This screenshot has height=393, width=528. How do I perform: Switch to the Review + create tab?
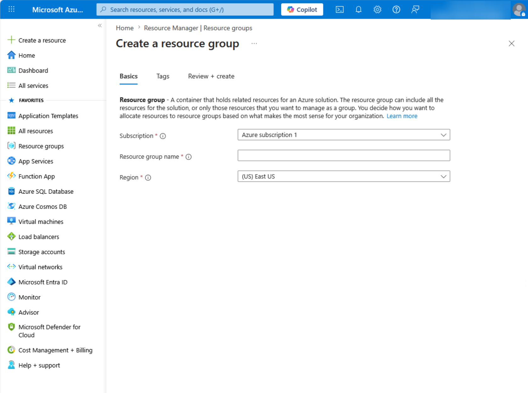pos(211,76)
